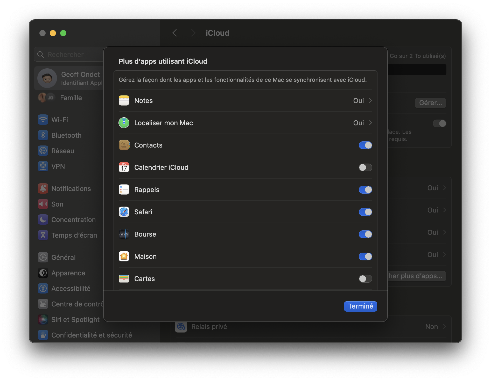Image resolution: width=491 pixels, height=381 pixels.
Task: Select Apparence in the sidebar
Action: [69, 273]
